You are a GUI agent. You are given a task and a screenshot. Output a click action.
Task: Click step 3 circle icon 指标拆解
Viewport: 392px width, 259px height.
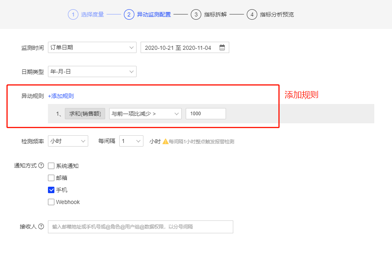196,14
